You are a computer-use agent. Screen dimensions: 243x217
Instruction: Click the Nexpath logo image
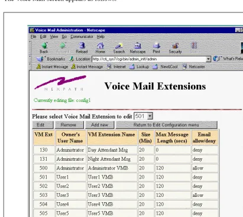pyautogui.click(x=60, y=83)
